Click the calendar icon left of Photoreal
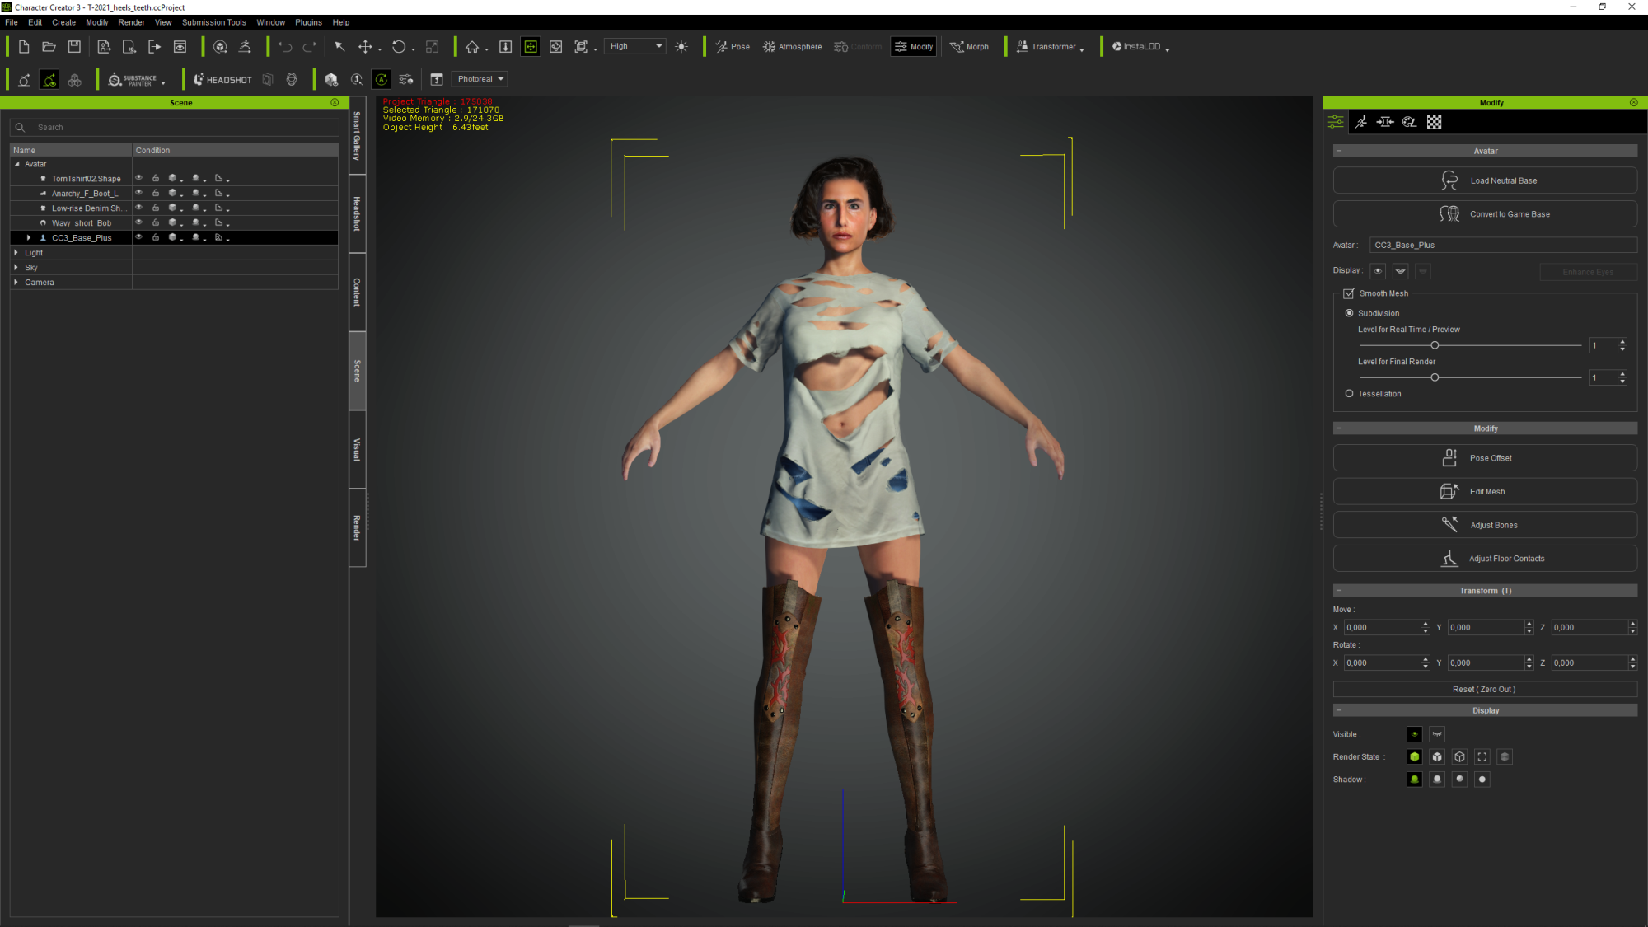The image size is (1648, 927). point(437,80)
